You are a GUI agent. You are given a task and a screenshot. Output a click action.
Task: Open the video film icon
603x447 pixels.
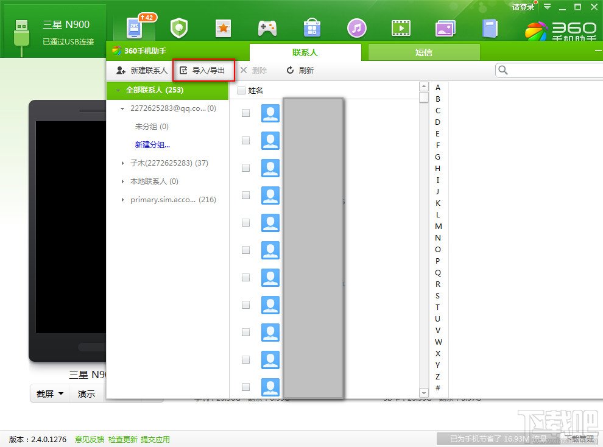[401, 28]
